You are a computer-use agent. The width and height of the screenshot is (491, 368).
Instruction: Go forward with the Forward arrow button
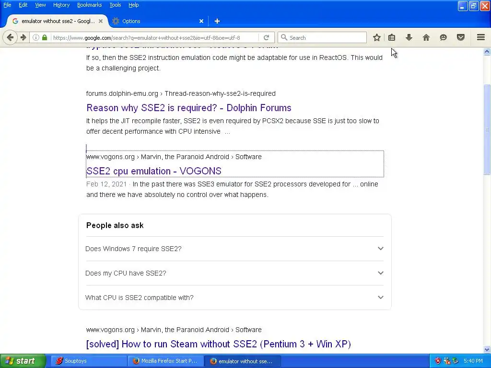[x=23, y=37]
